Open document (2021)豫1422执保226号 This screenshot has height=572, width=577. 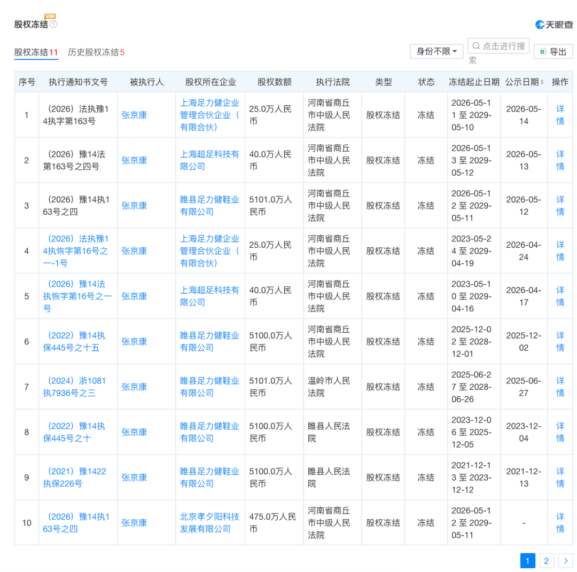[75, 477]
